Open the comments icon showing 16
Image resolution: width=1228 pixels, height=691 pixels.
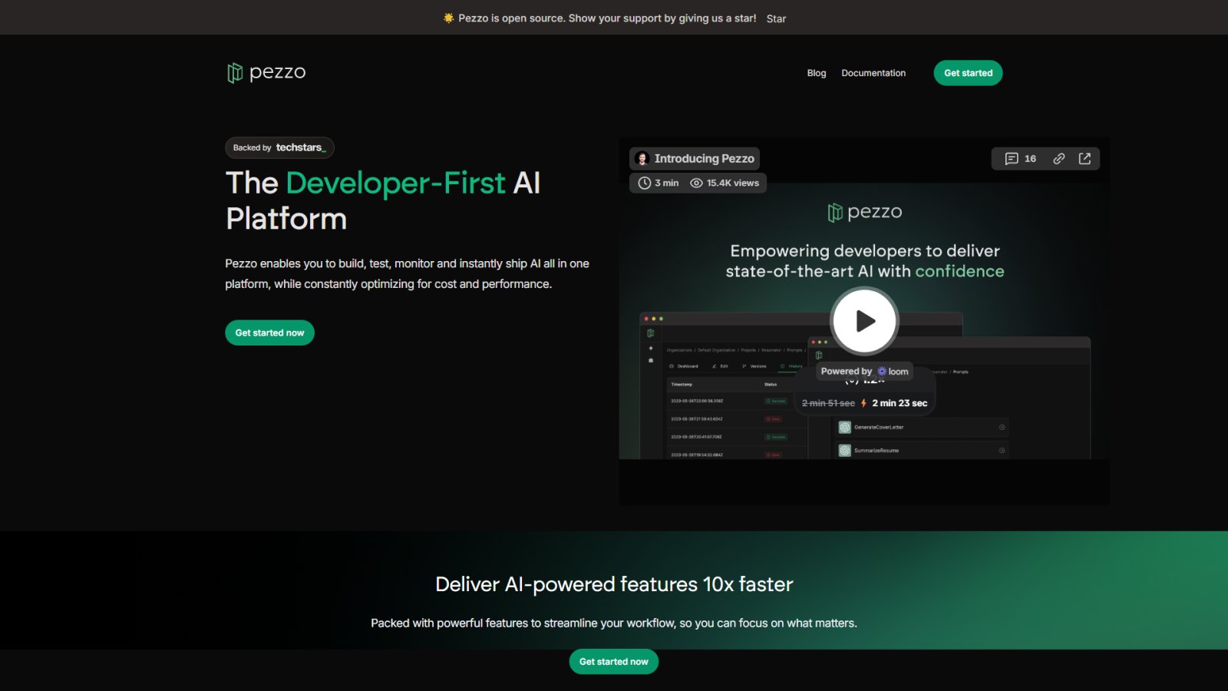1020,158
